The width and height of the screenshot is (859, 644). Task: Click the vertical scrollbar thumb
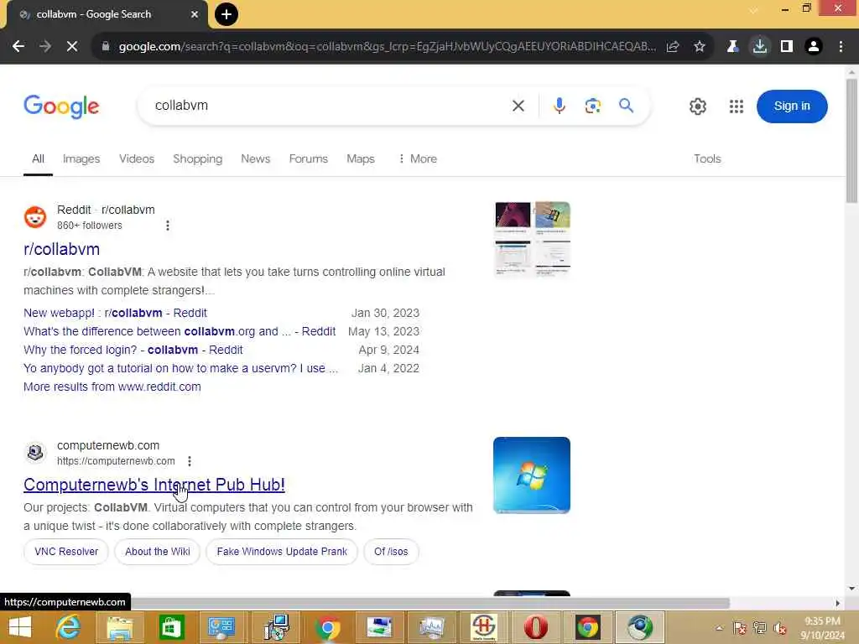coord(851,141)
